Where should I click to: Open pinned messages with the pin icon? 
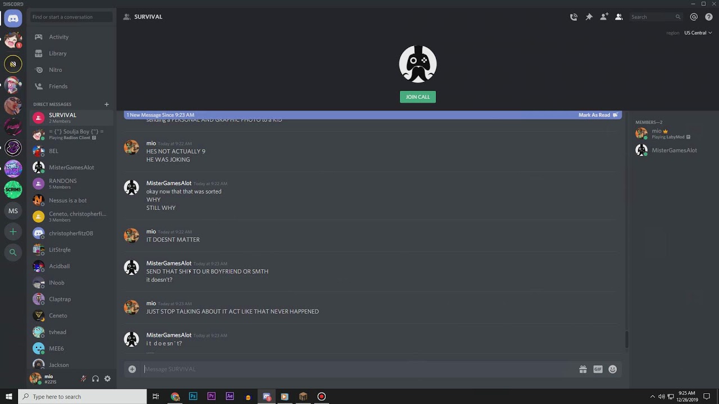click(x=589, y=17)
